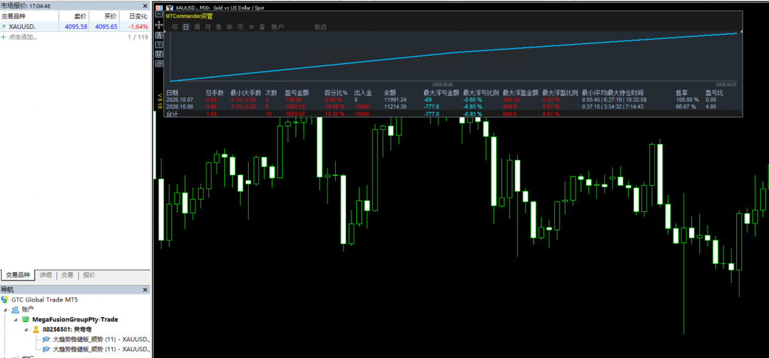Click the 11214.30 balance value
This screenshot has height=358, width=769.
[395, 107]
